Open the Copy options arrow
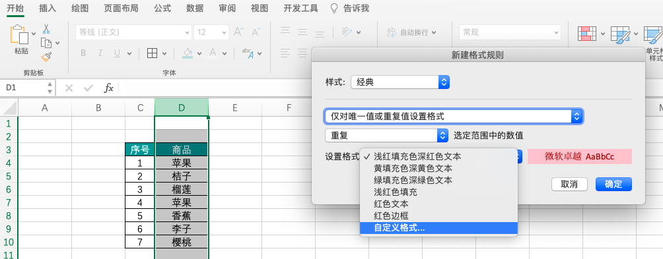Screen dimensions: 663x259 (x=57, y=43)
